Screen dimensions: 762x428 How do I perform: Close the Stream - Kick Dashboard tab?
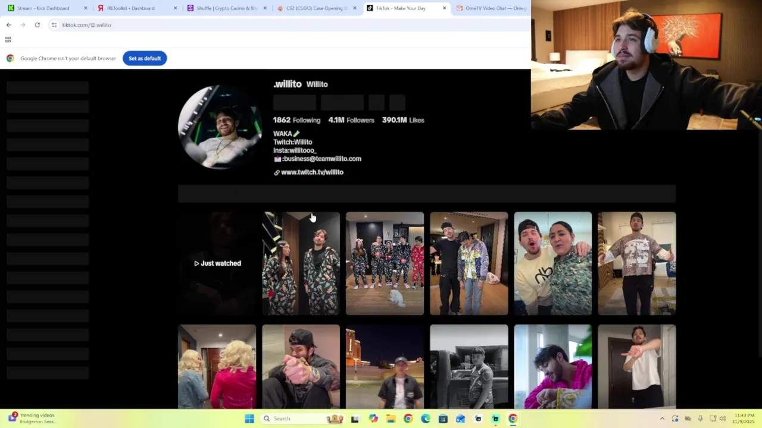(x=86, y=8)
